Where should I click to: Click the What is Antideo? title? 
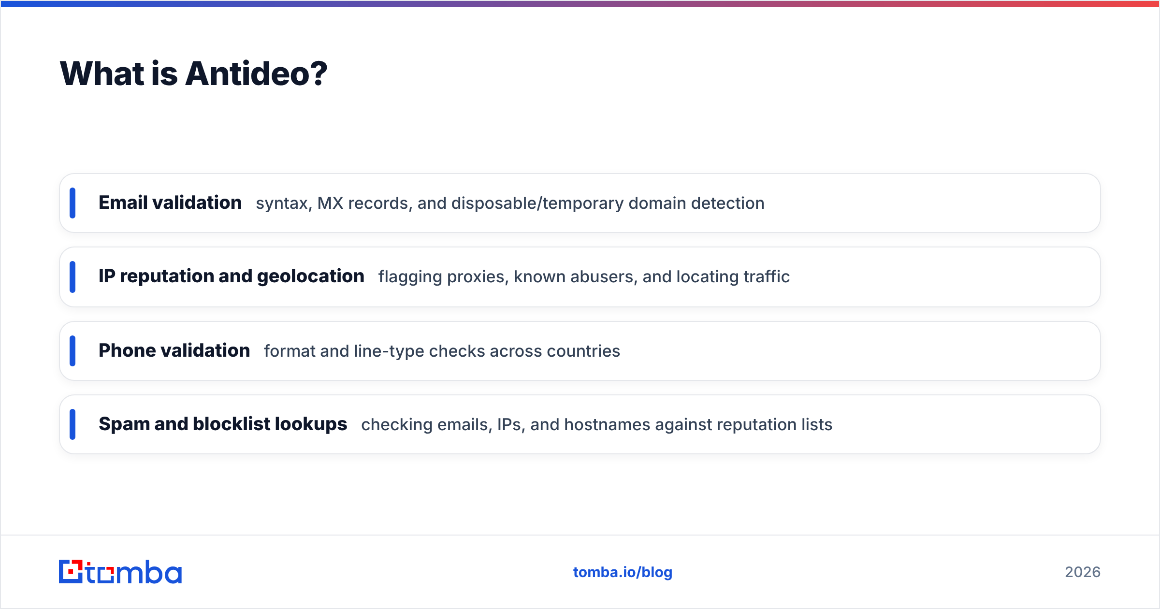coord(193,74)
